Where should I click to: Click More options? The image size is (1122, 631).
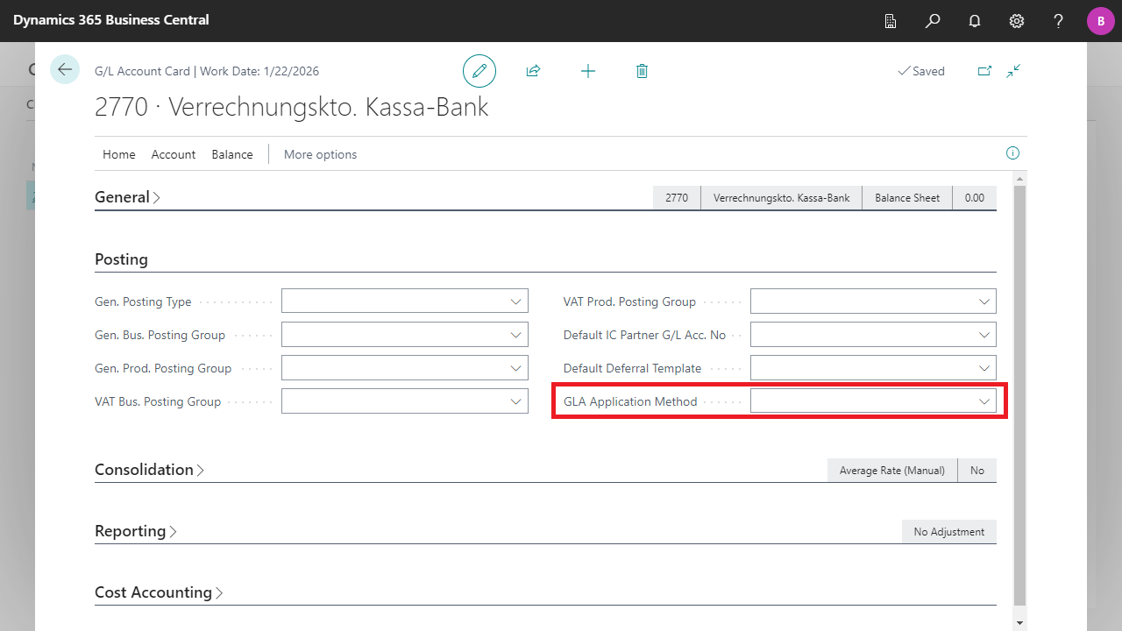[320, 154]
